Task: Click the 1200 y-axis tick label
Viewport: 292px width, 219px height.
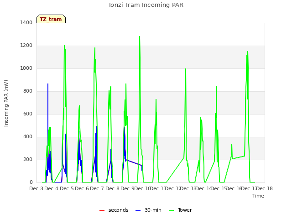Action: [x=26, y=46]
